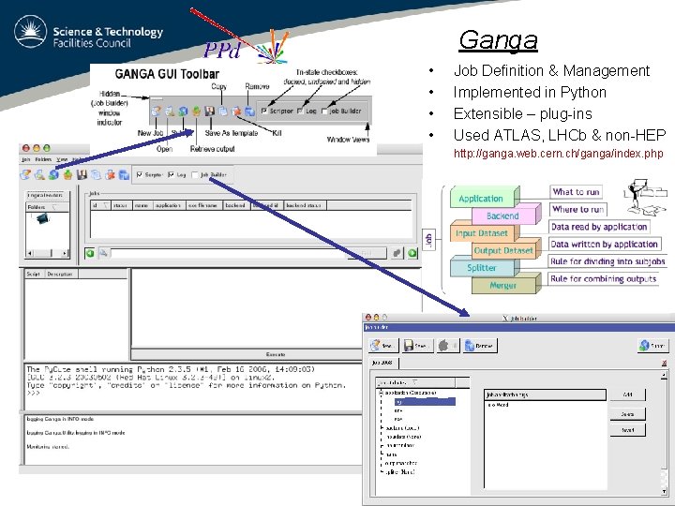675x506 pixels.
Task: Click chain link icon next to Find button
Action: click(397, 253)
